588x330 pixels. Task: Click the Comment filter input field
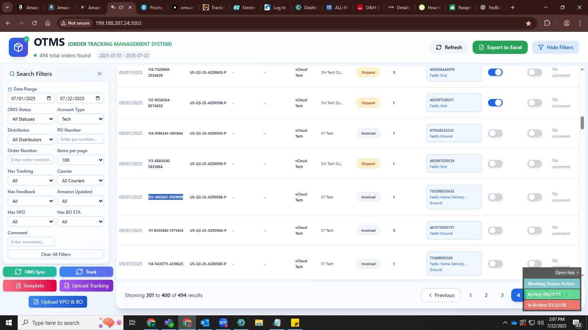(x=31, y=242)
